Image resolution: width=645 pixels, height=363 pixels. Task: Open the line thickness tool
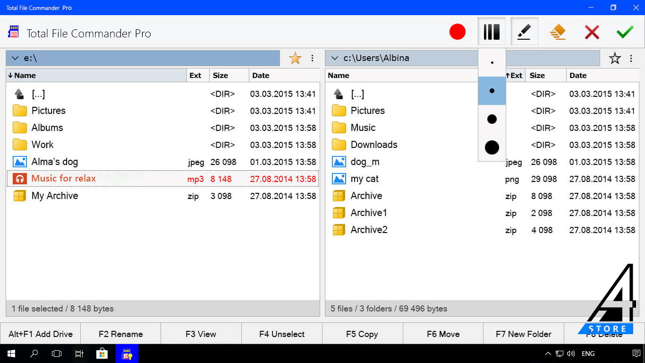pyautogui.click(x=492, y=32)
